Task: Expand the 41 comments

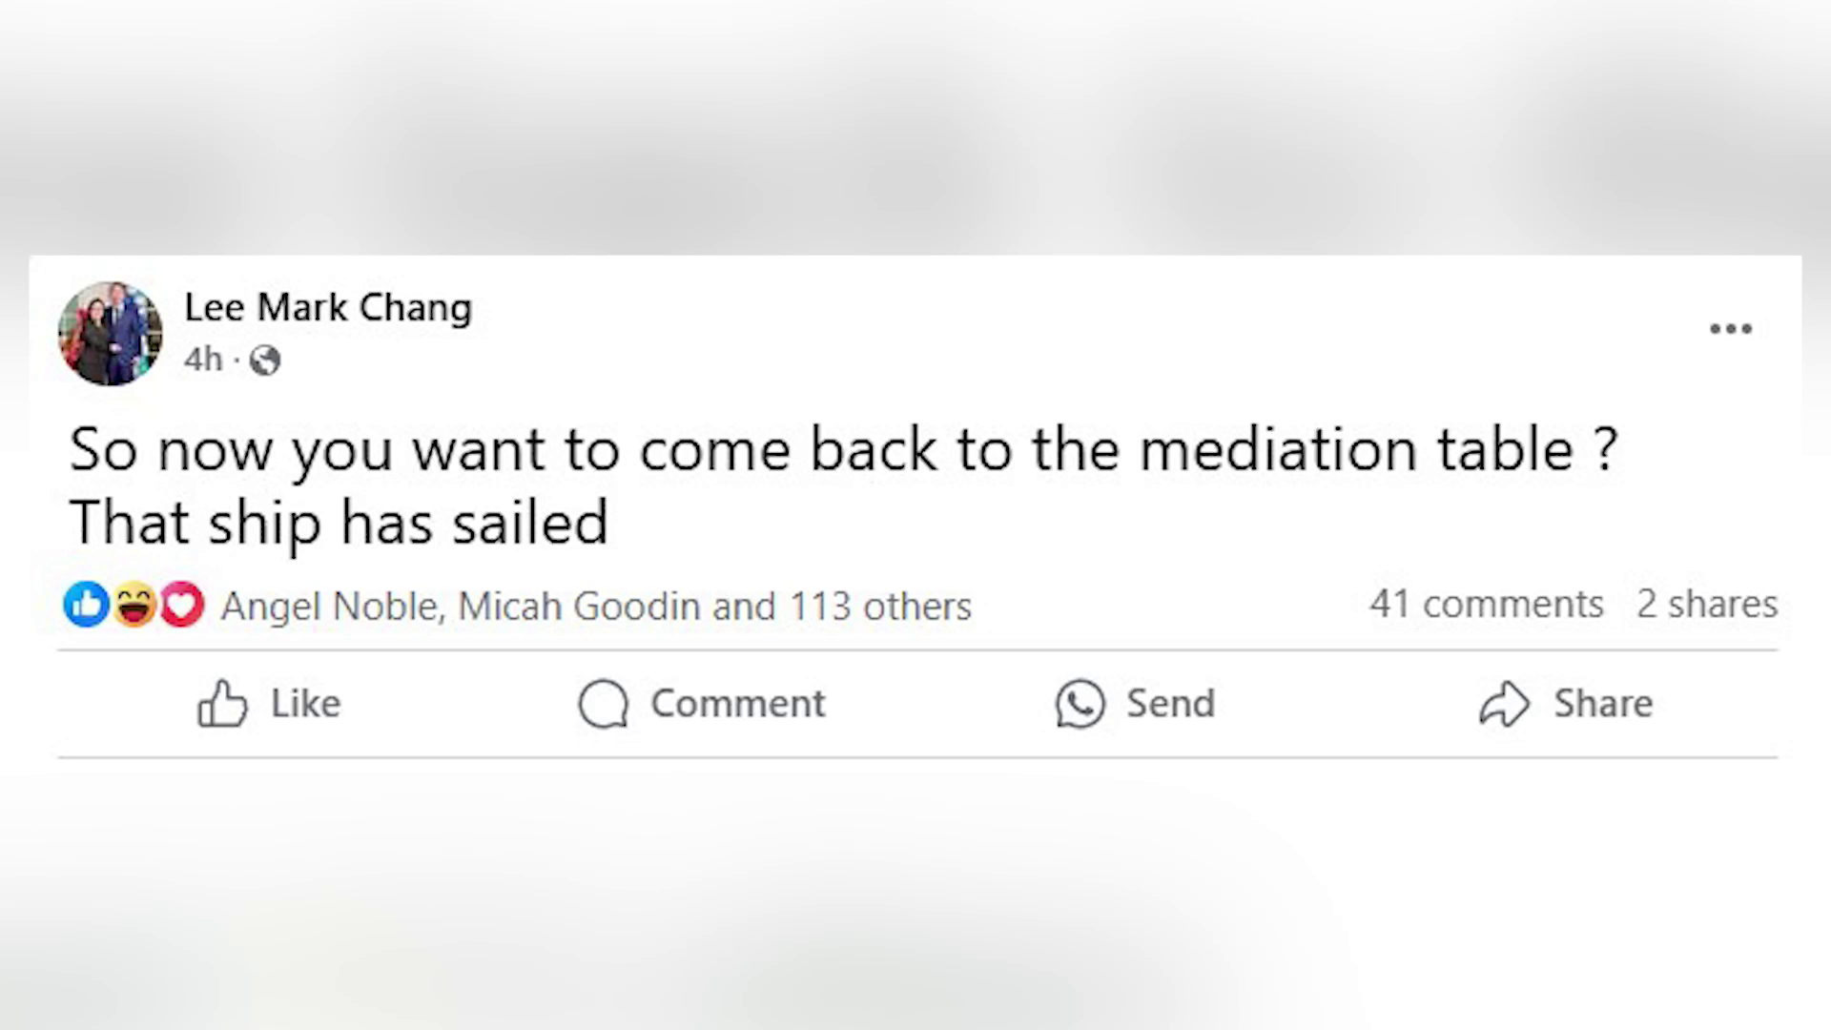Action: pos(1487,605)
